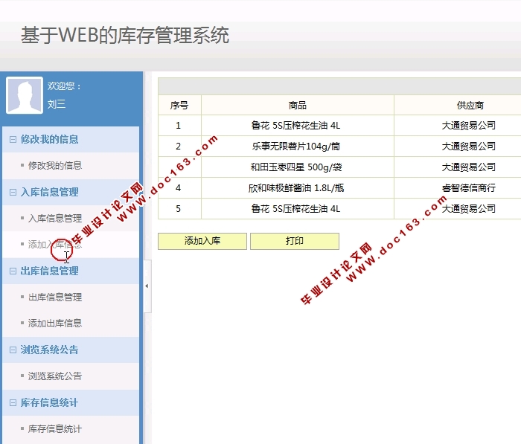Open the 入库信息管理 sub-item link

click(55, 218)
